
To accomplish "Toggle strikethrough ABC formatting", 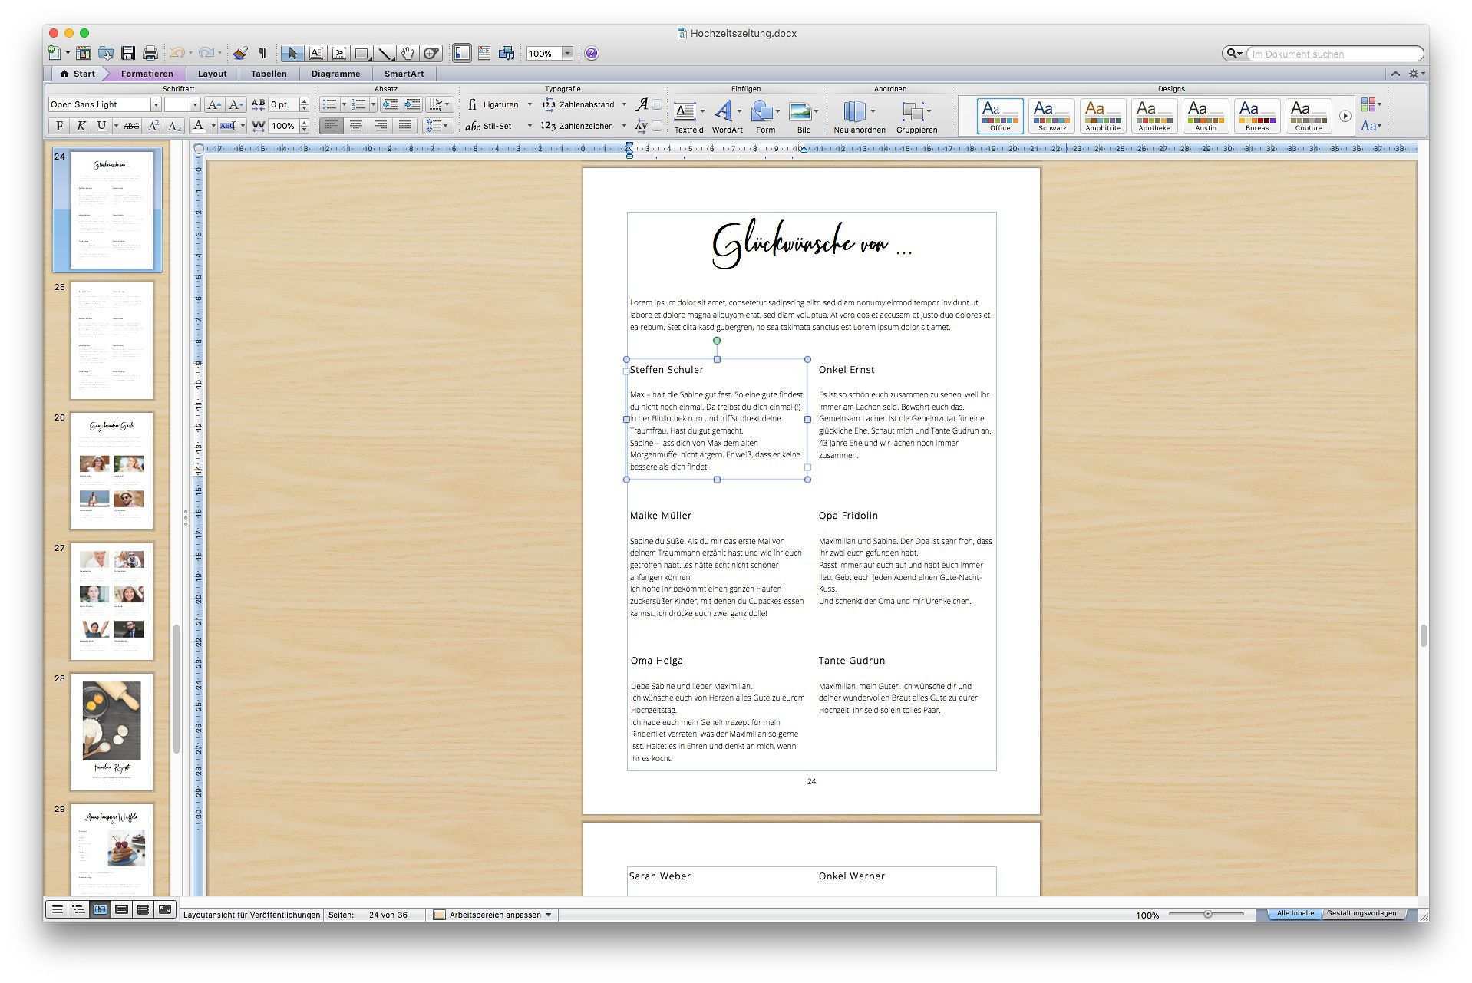I will [x=131, y=126].
